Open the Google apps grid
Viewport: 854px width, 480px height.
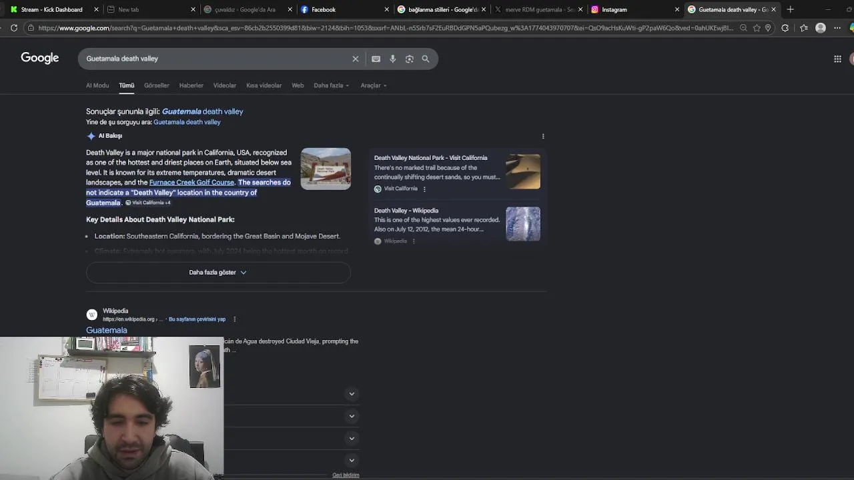[x=837, y=59]
